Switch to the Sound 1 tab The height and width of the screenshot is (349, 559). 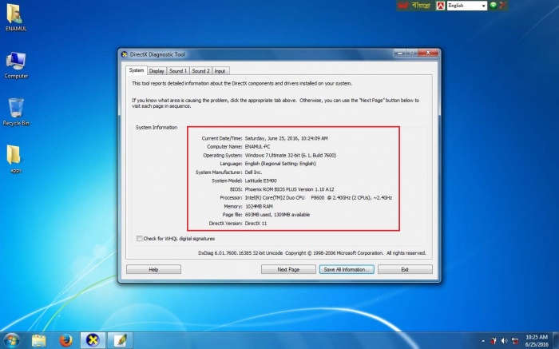click(x=178, y=71)
